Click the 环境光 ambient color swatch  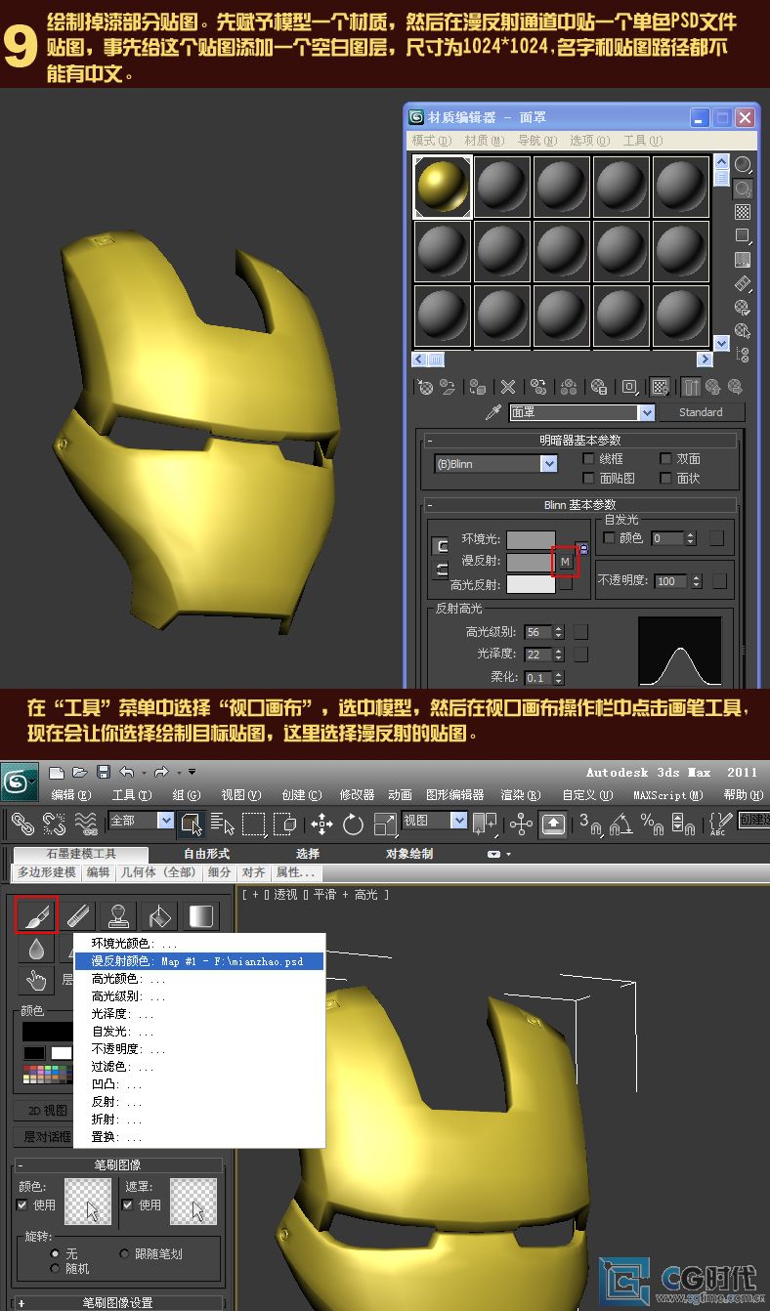coord(531,539)
